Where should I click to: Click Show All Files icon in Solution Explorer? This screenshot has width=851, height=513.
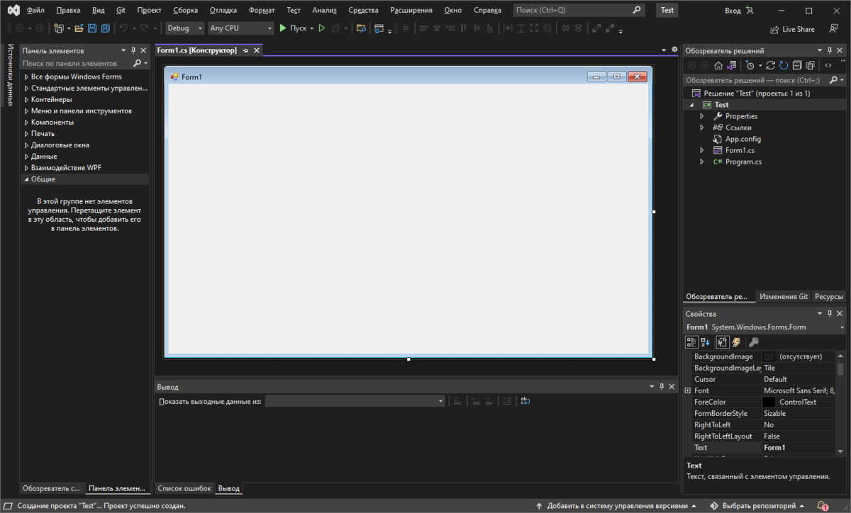[809, 65]
